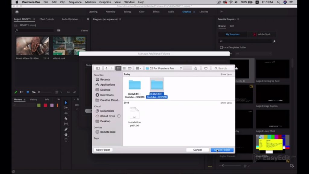Open Essential Graphics panel menu

pyautogui.click(x=238, y=19)
